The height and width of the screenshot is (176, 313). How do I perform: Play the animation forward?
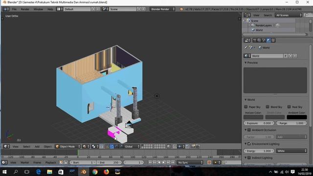[x=163, y=162]
